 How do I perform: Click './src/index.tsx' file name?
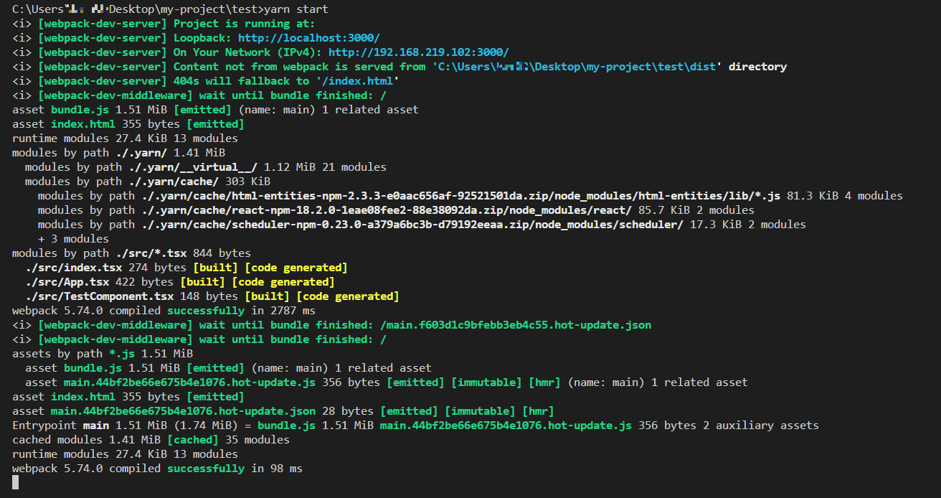coord(73,268)
